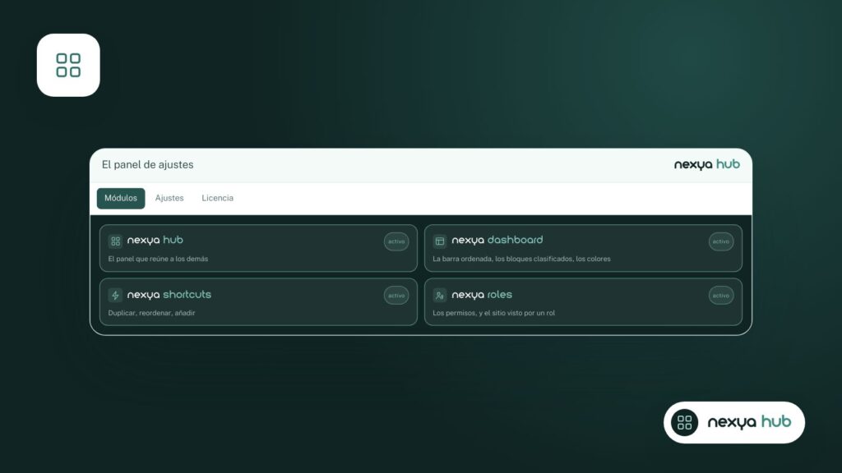Click 'El panel que reúne a los demás'

pos(158,259)
